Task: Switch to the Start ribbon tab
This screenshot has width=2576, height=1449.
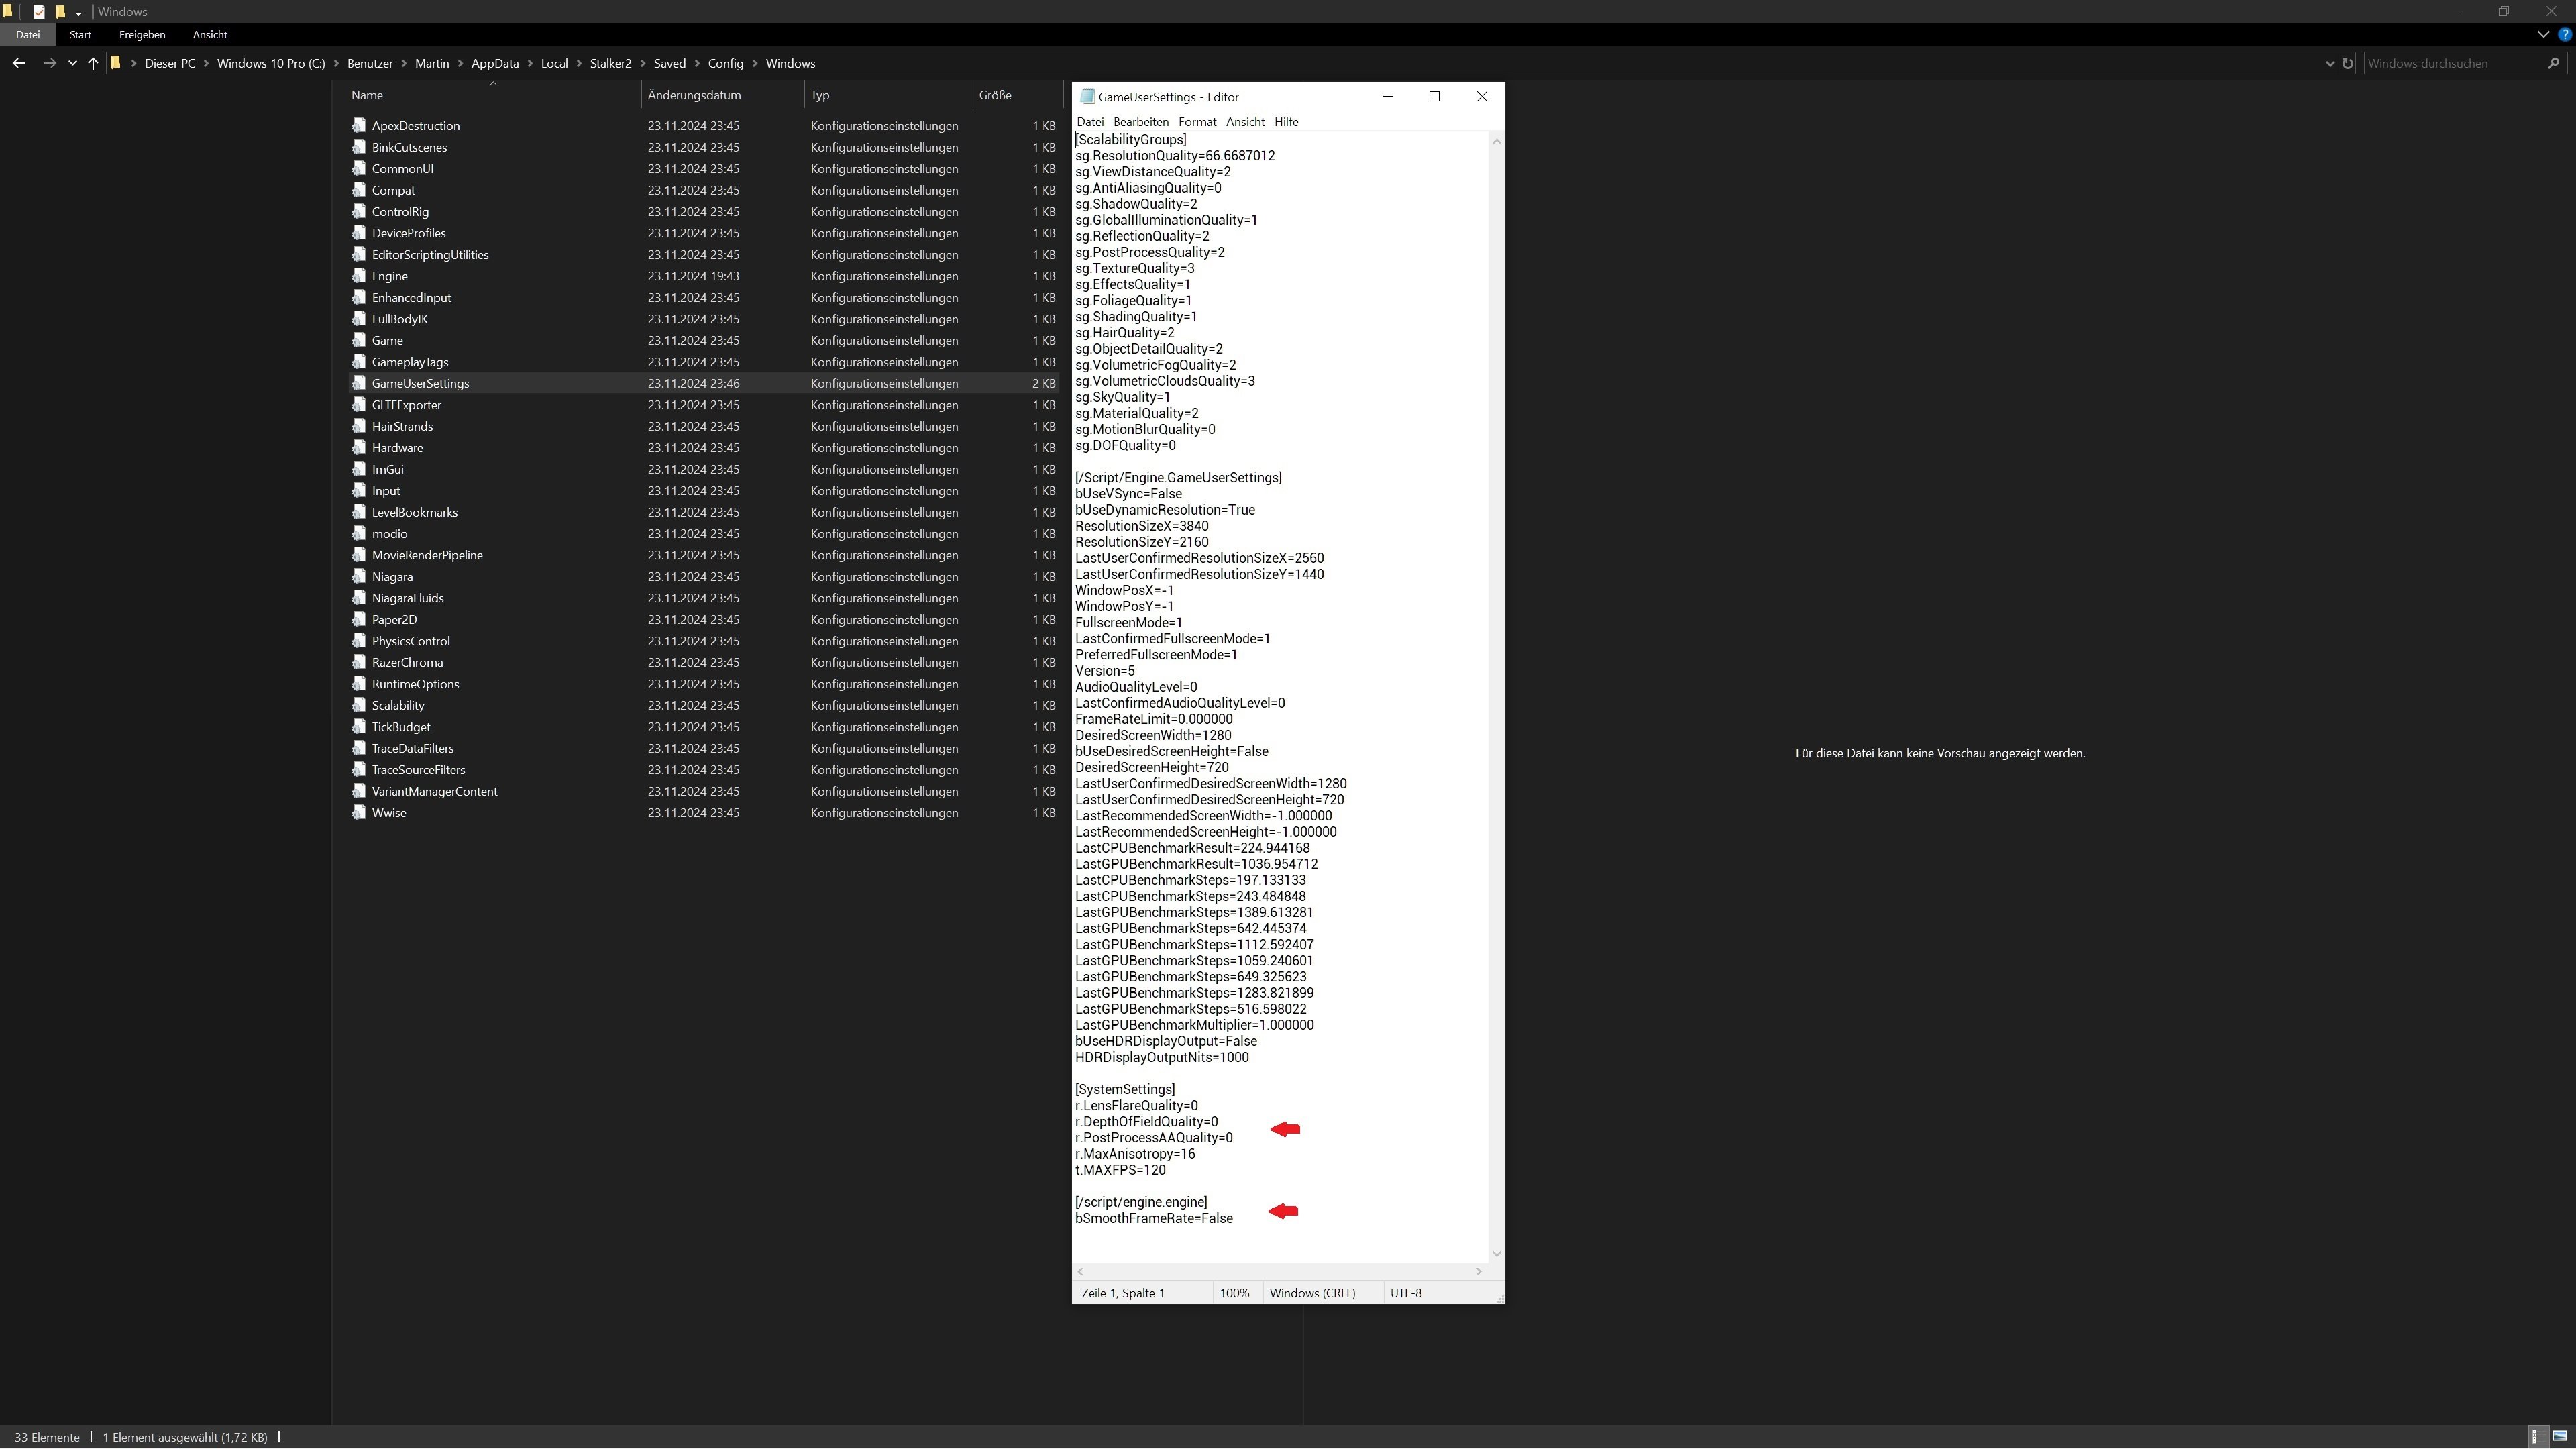Action: (80, 34)
